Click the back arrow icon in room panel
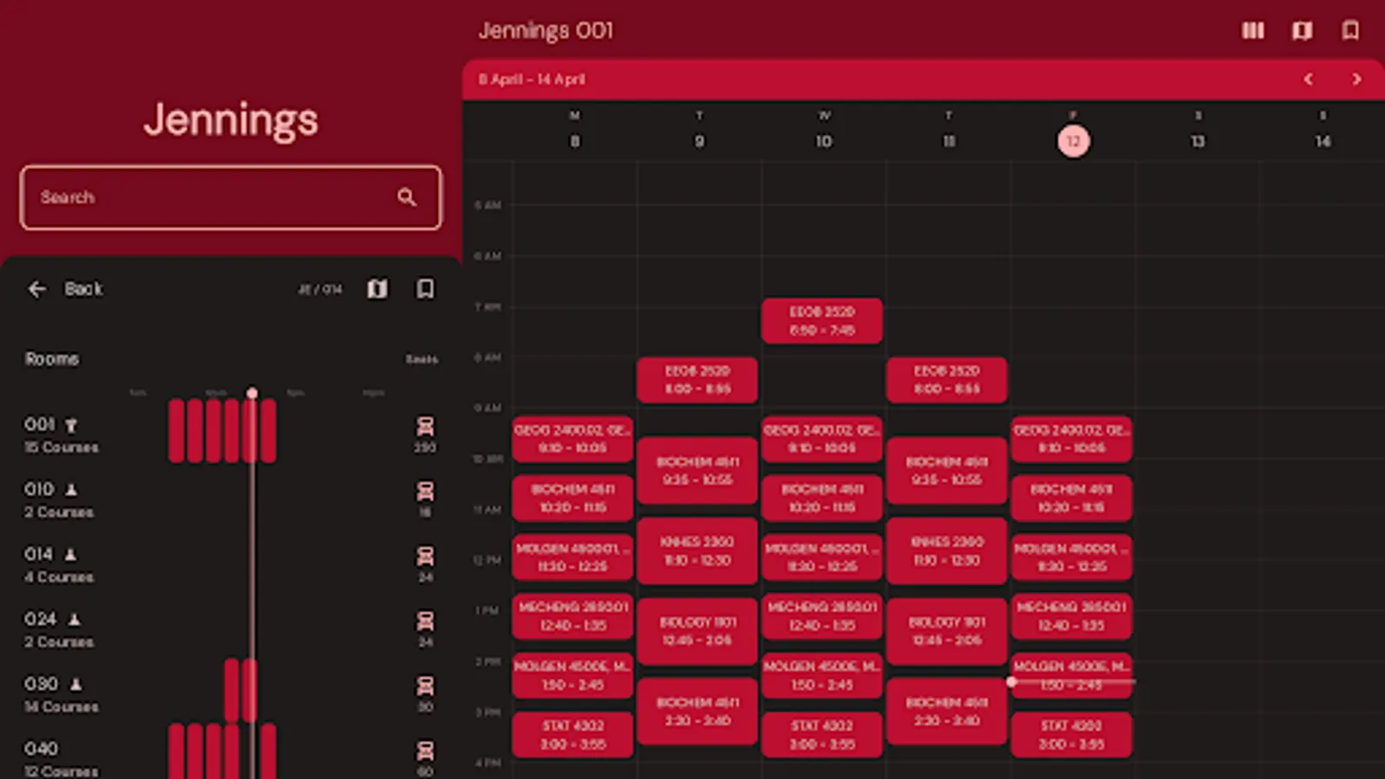1385x779 pixels. (37, 289)
